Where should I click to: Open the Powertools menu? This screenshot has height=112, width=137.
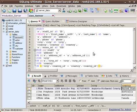click(x=61, y=6)
